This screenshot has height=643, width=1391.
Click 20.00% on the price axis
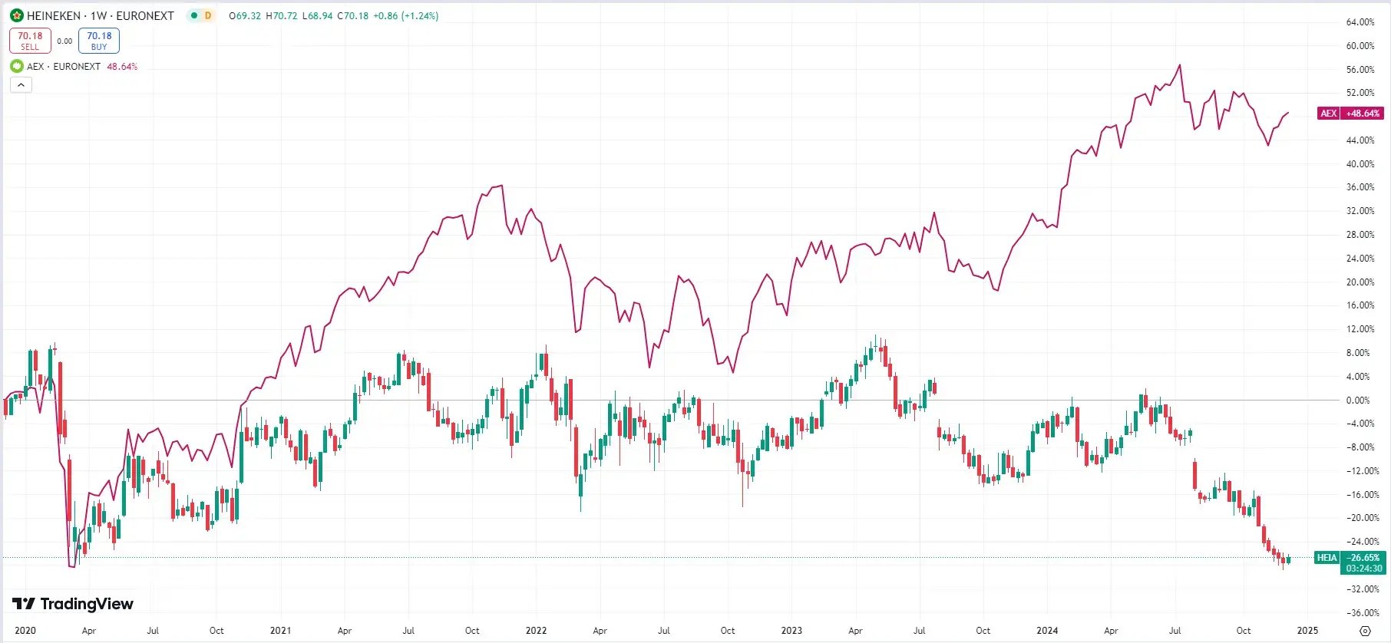click(1360, 282)
